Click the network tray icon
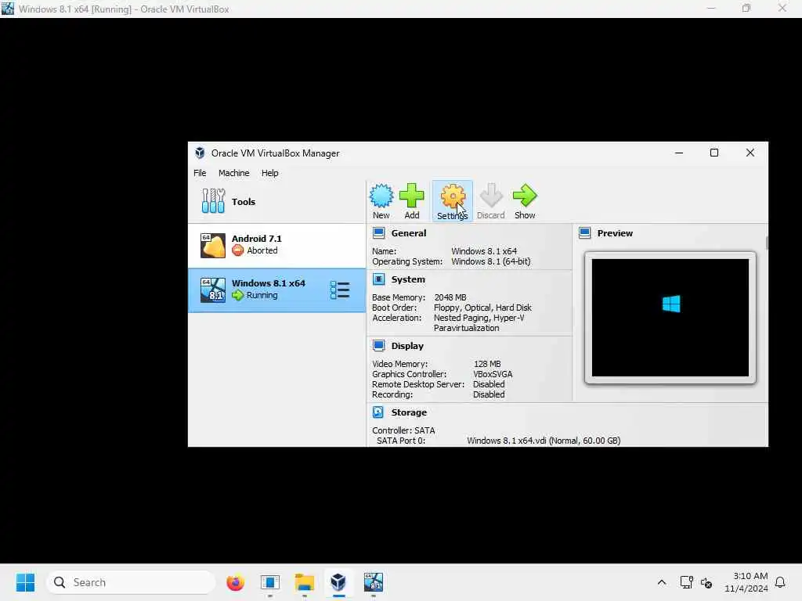802x601 pixels. (686, 582)
